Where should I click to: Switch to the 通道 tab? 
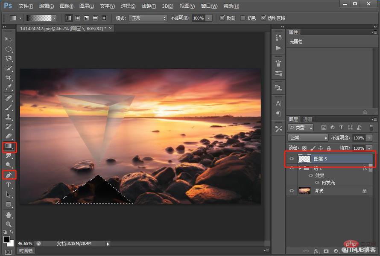point(307,119)
